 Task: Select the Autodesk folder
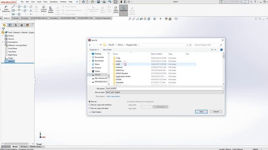tap(119, 82)
